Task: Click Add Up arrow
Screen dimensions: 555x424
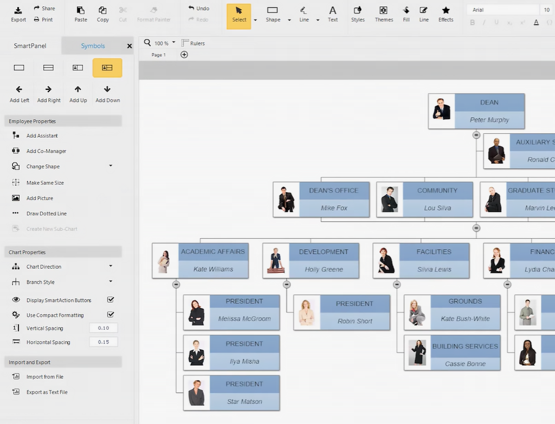Action: [x=78, y=94]
